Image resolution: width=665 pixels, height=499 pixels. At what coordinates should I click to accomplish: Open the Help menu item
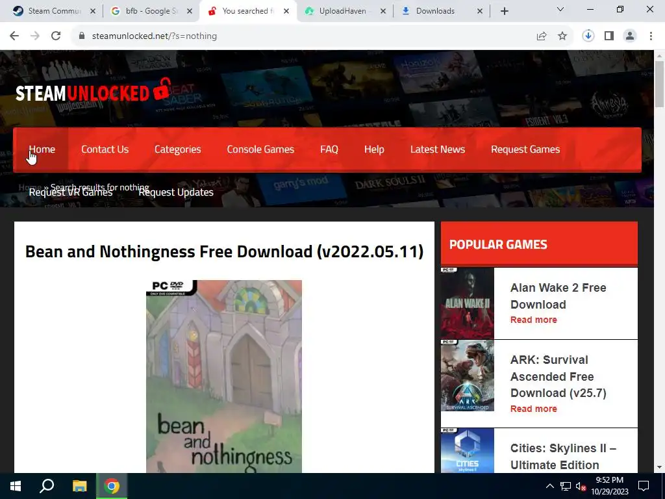(374, 149)
